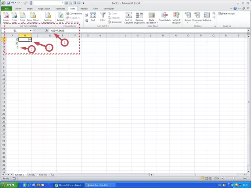Screen dimensions: 251x188
Task: Click the Sort Z to A icon
Action: pos(87,21)
